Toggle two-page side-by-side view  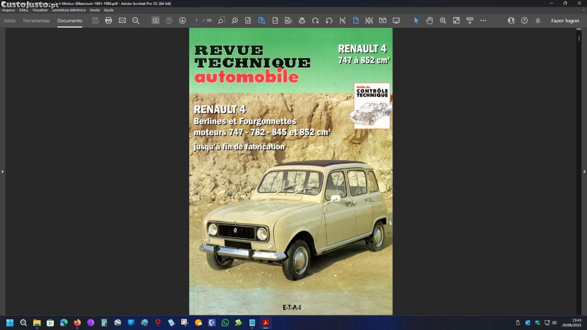pyautogui.click(x=383, y=21)
